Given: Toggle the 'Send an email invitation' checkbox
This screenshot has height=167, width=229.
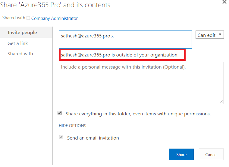Looking at the screenshot, I should (61, 137).
